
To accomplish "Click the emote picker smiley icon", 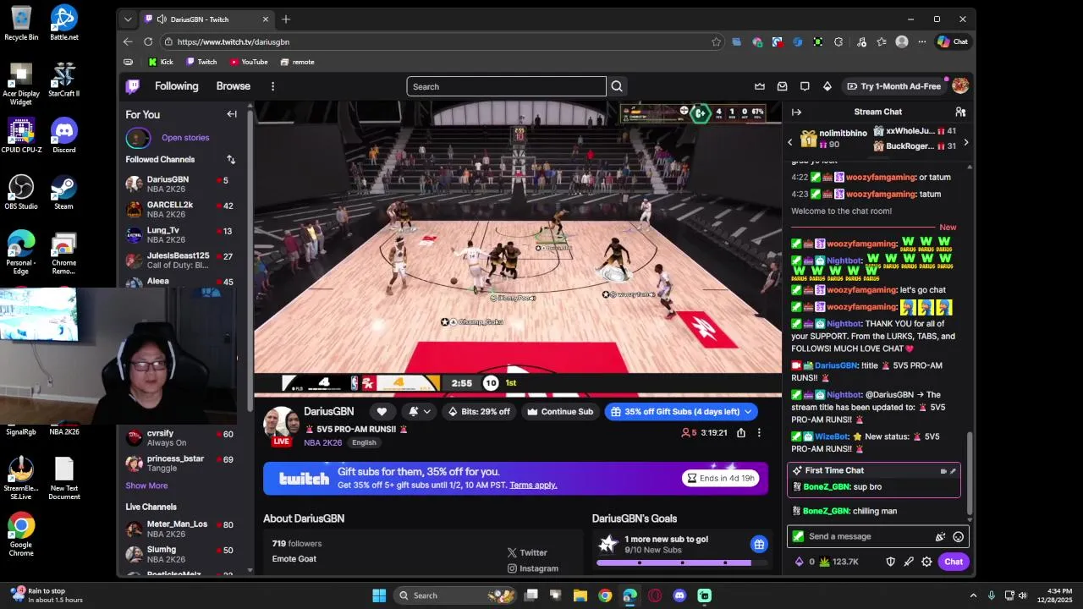I will point(959,536).
